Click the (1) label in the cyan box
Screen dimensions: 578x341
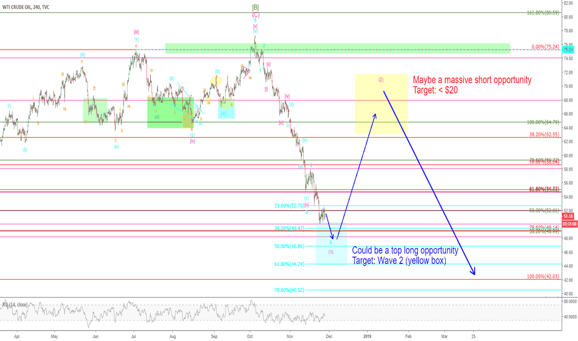[331, 252]
